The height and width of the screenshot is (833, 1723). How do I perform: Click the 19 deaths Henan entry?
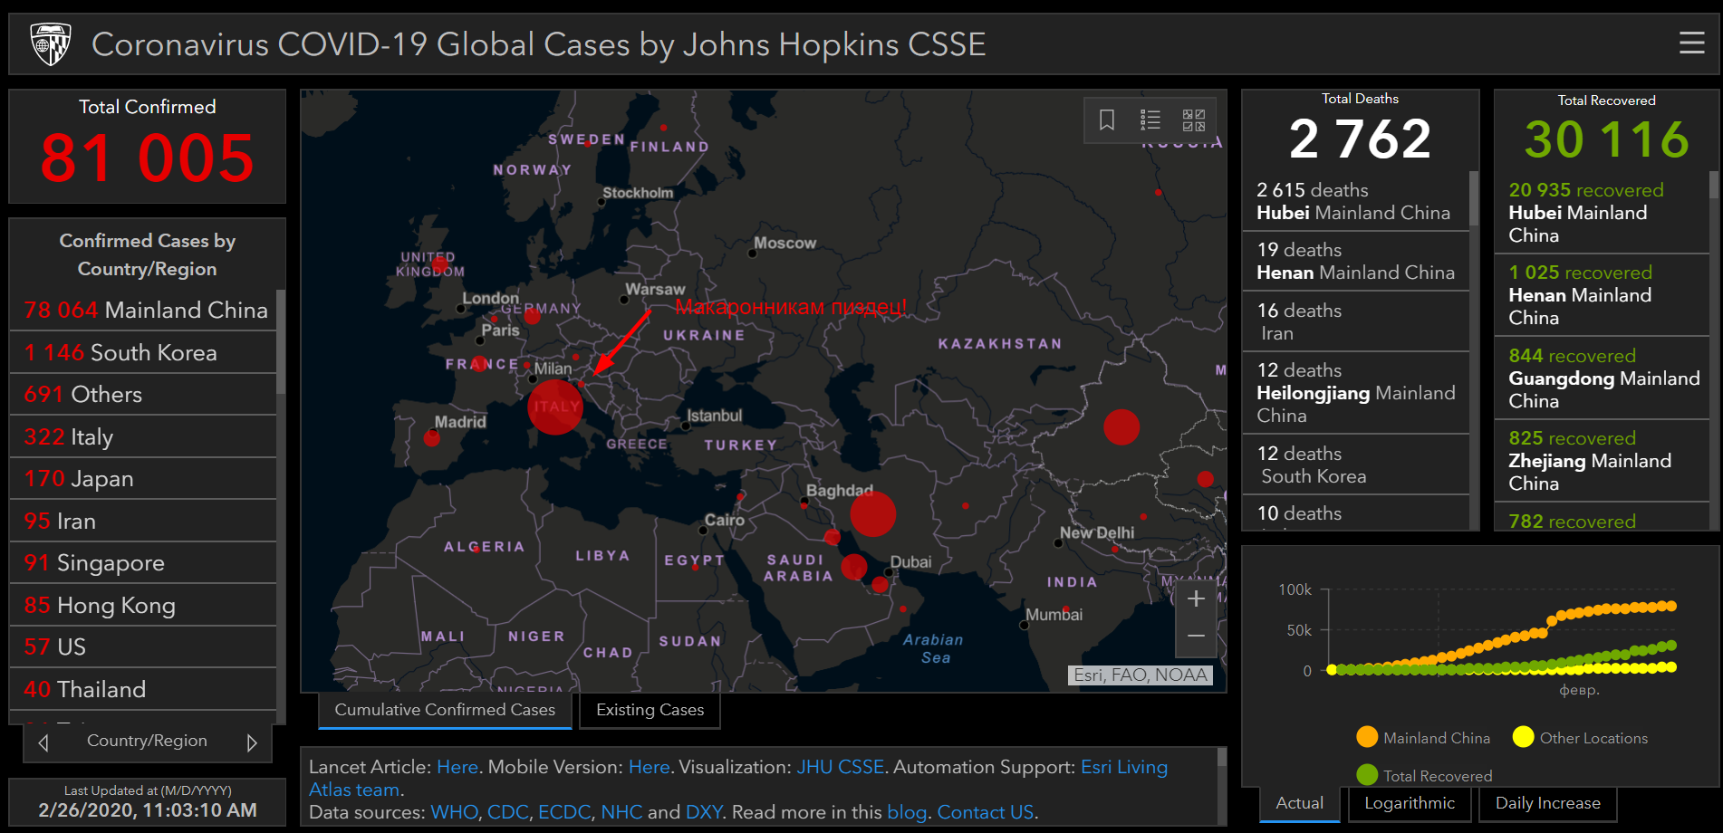tap(1355, 261)
